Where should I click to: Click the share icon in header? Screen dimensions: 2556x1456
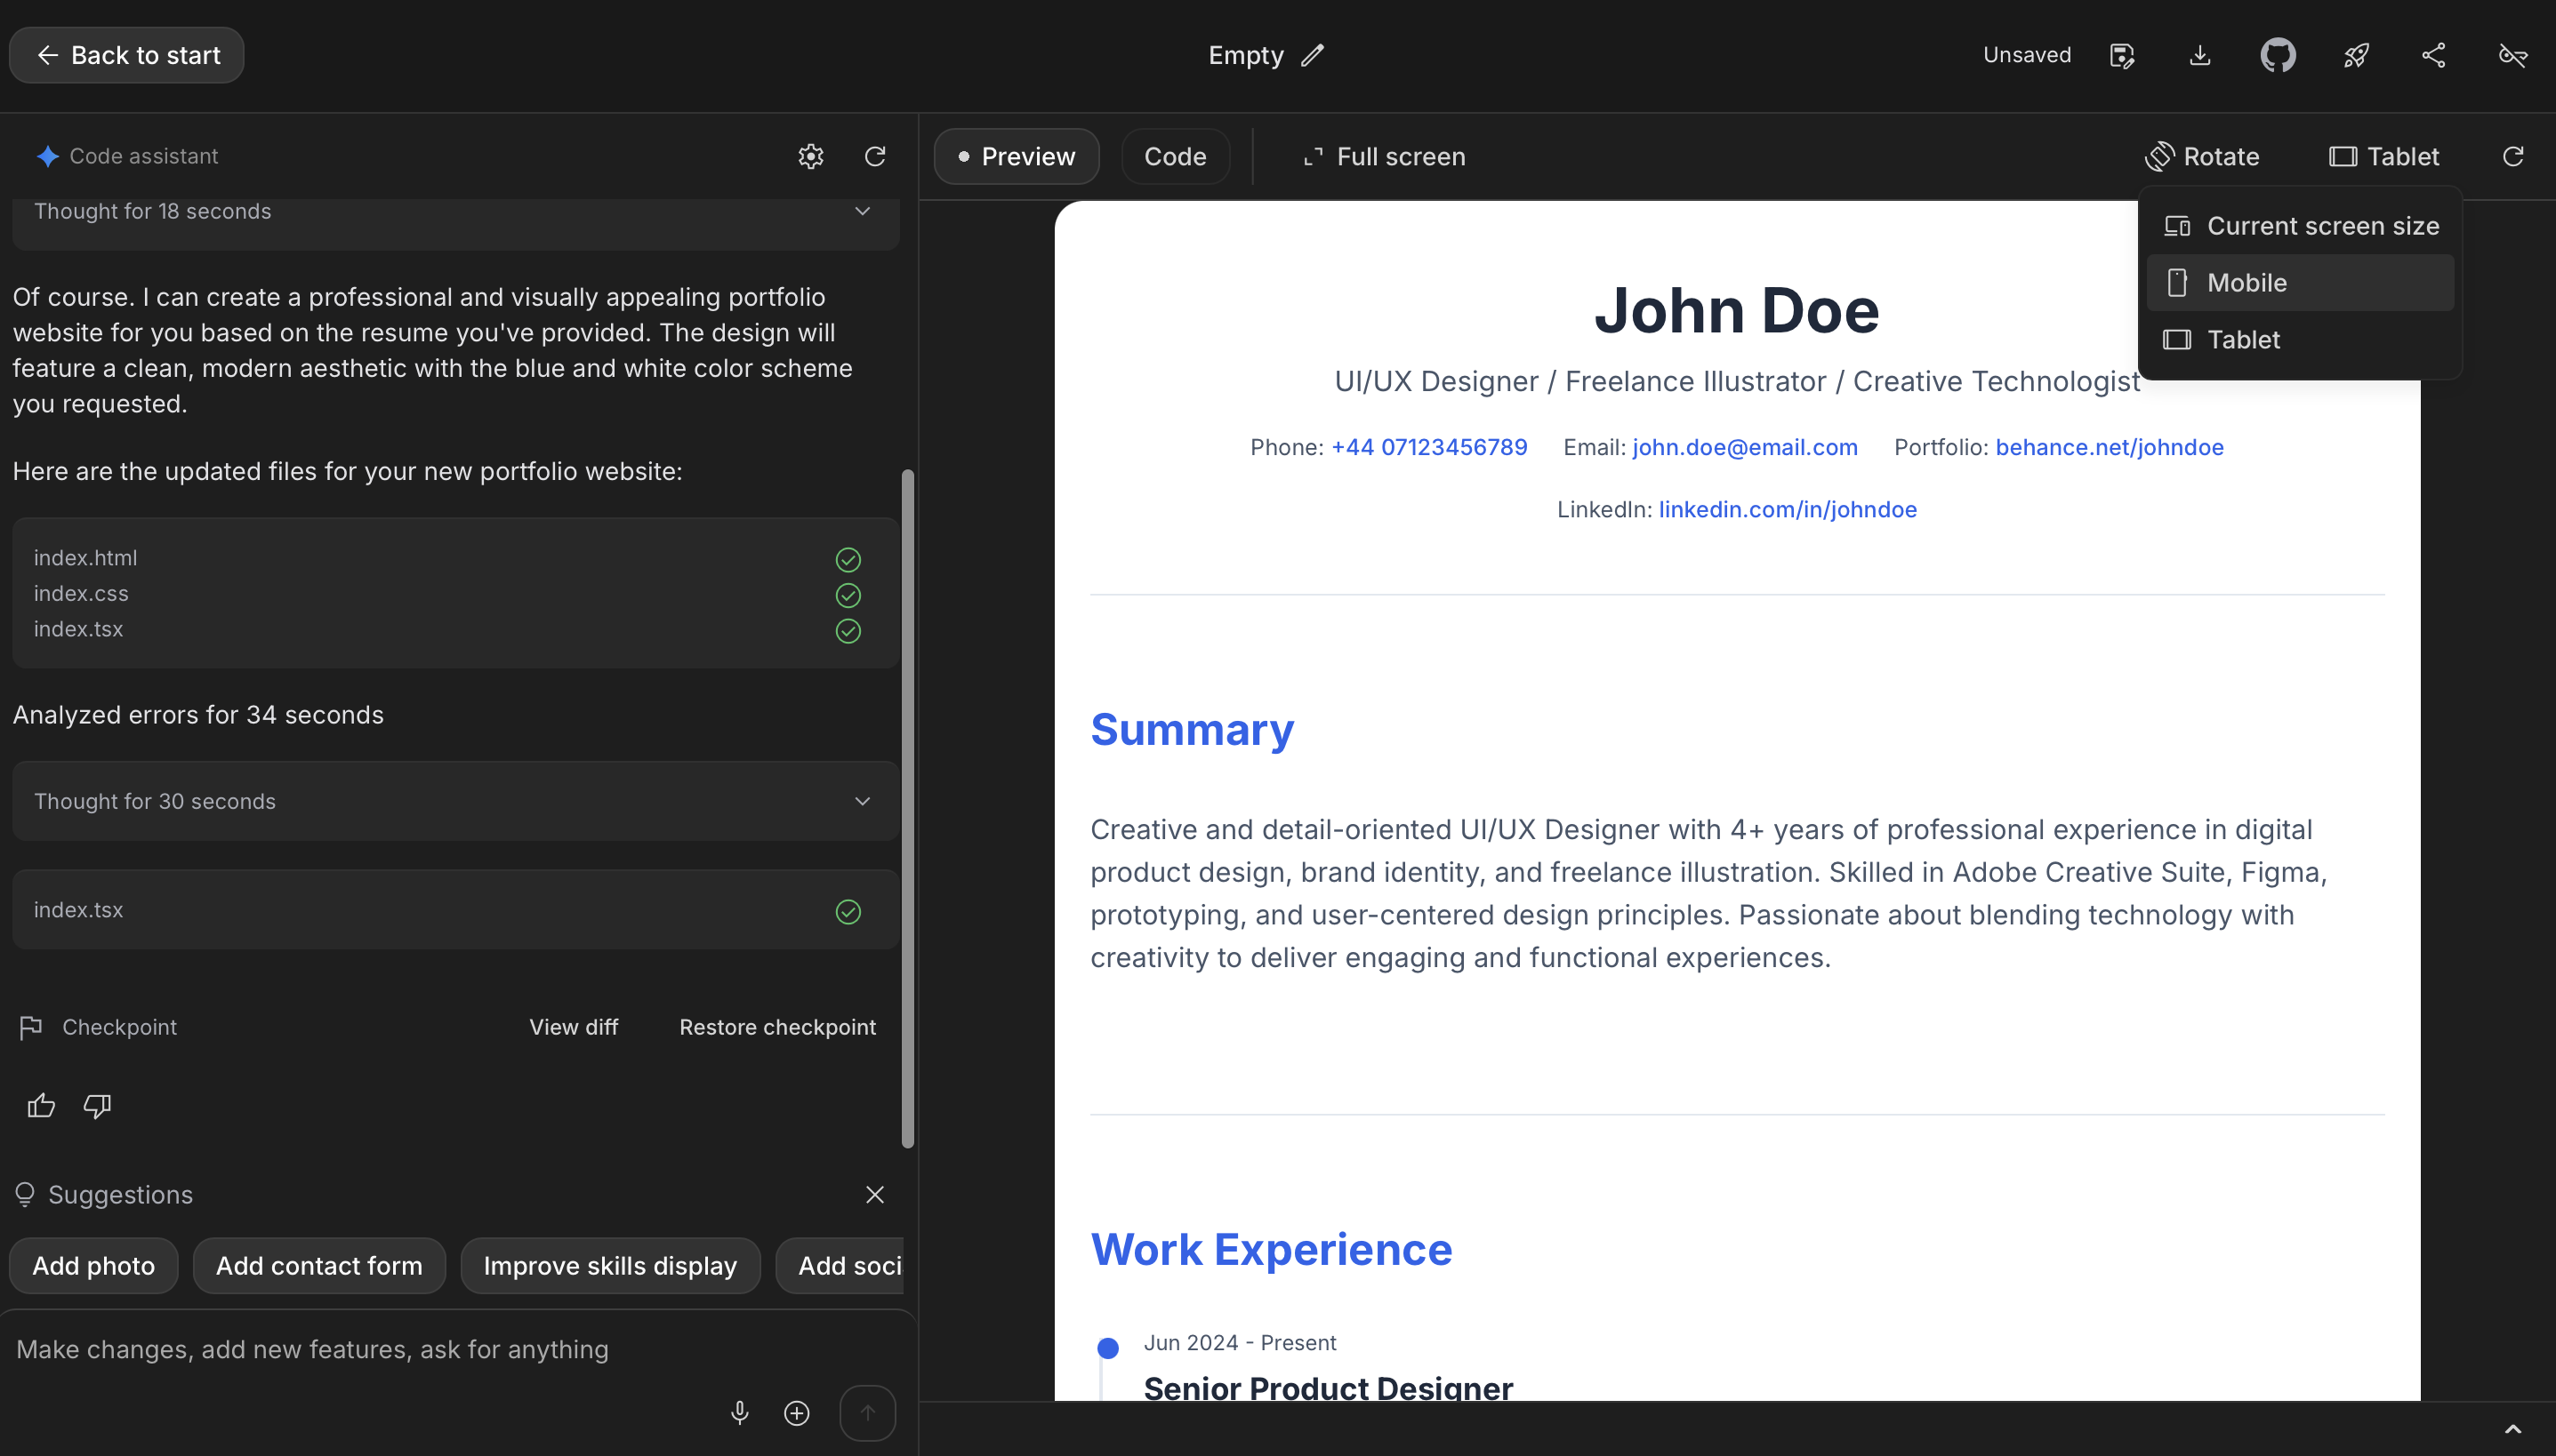tap(2433, 55)
